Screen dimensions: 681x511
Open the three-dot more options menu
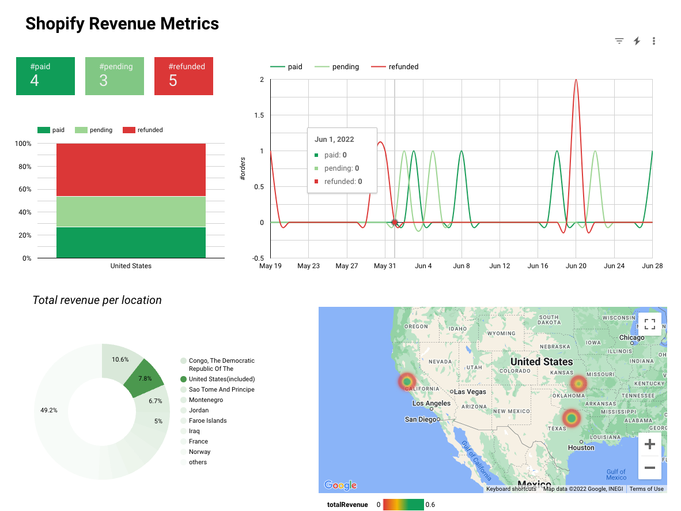[654, 41]
